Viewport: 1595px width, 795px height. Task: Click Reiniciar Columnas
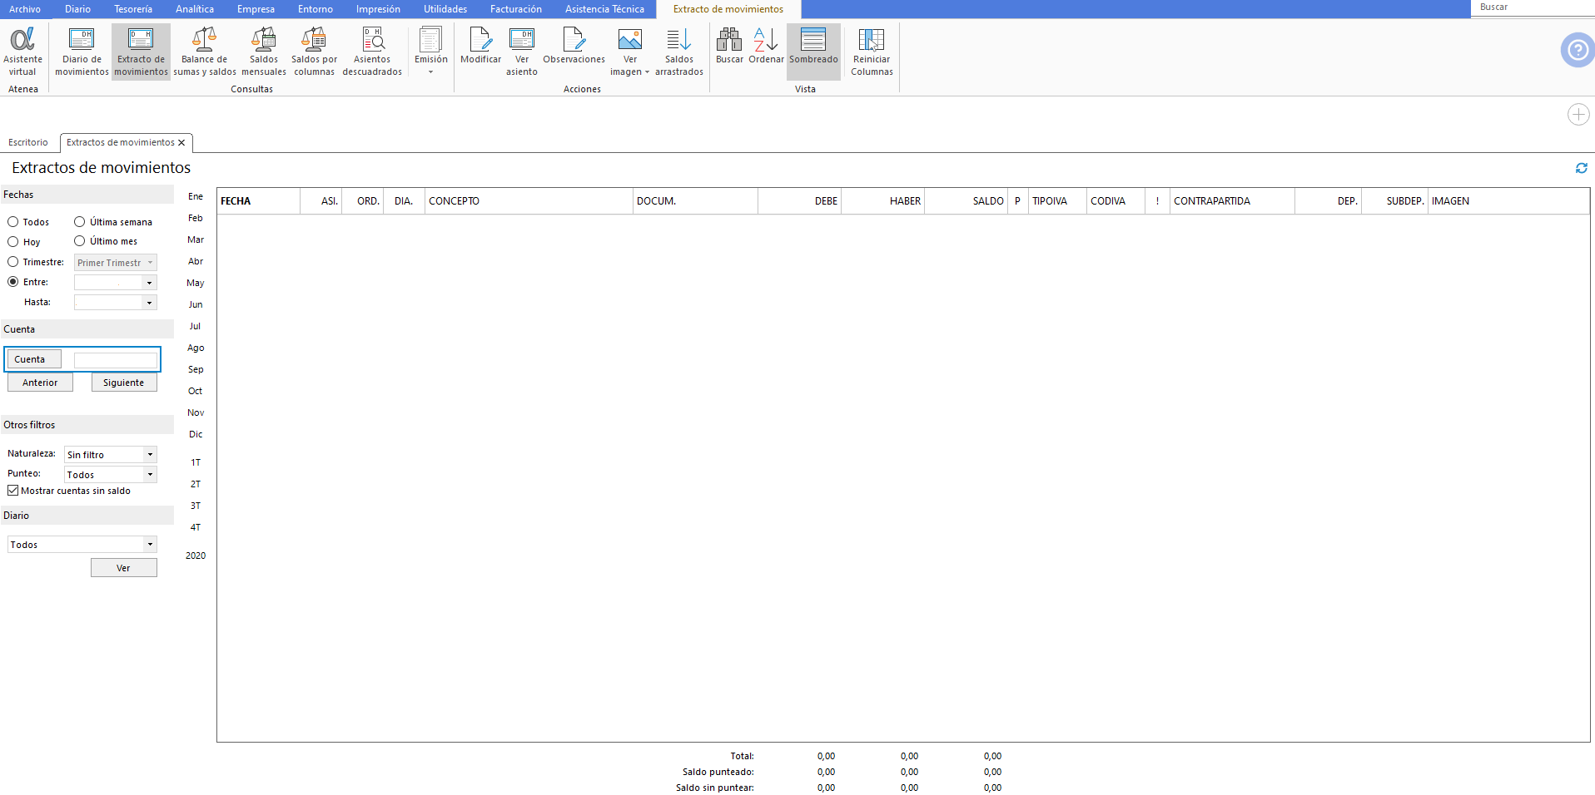coord(872,52)
